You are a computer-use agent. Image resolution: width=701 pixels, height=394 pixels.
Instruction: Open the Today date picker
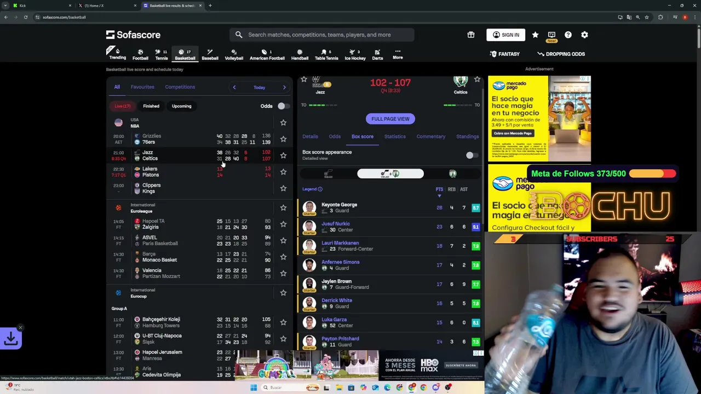tap(259, 88)
